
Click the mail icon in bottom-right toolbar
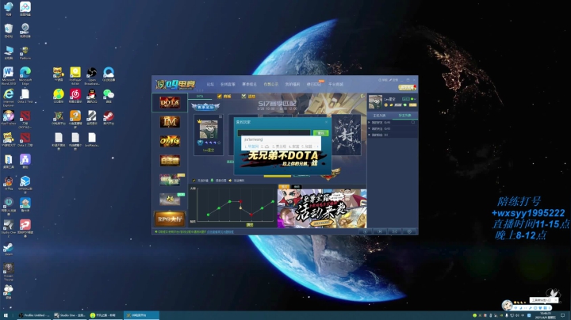click(x=394, y=231)
